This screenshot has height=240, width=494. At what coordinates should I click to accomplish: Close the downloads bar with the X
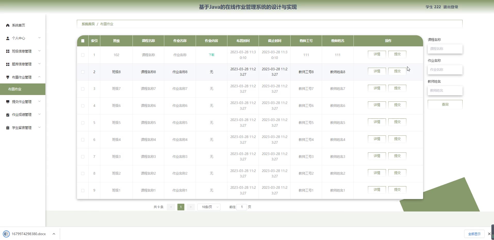(x=489, y=234)
